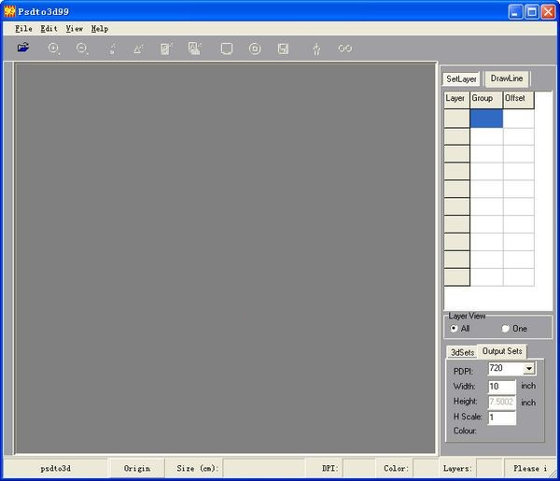560x481 pixels.
Task: Click the fourth toolbar icon with dots
Action: coord(112,49)
